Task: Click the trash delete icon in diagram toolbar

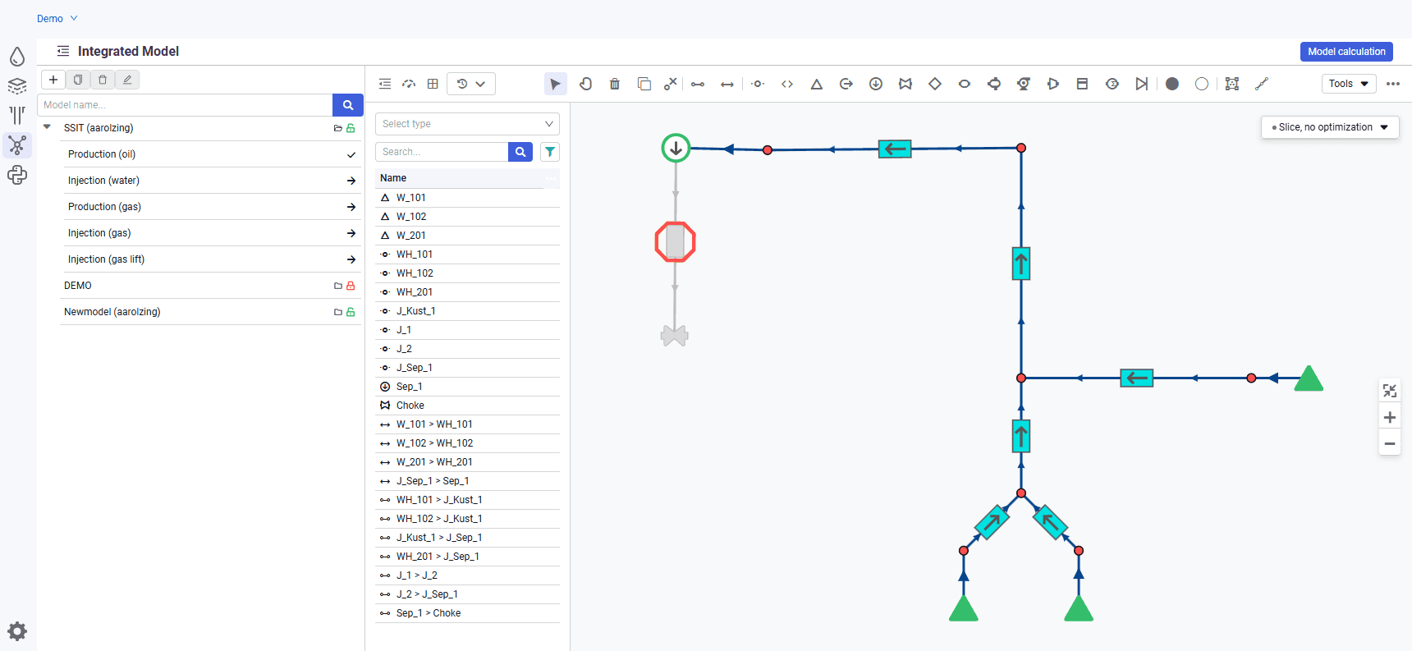Action: [x=615, y=84]
